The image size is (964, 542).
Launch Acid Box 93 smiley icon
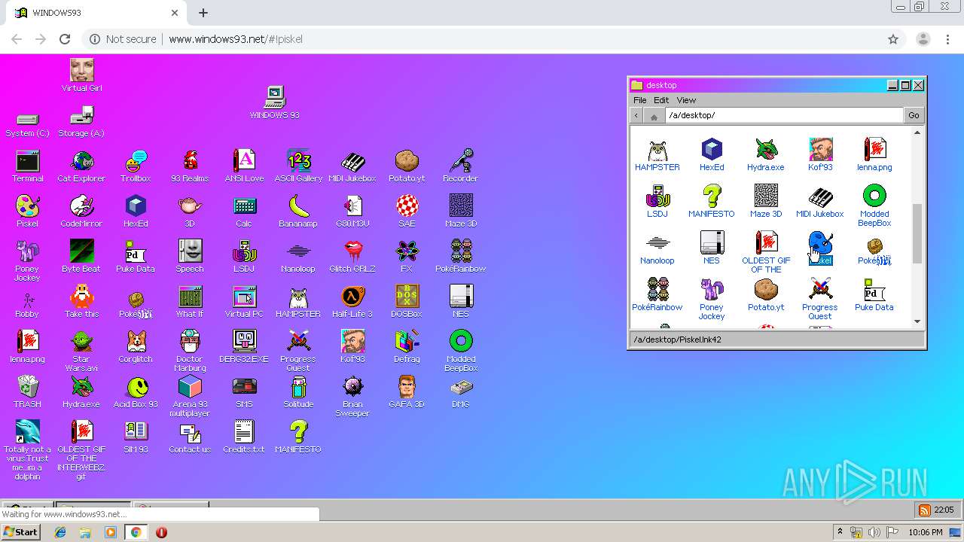point(136,392)
